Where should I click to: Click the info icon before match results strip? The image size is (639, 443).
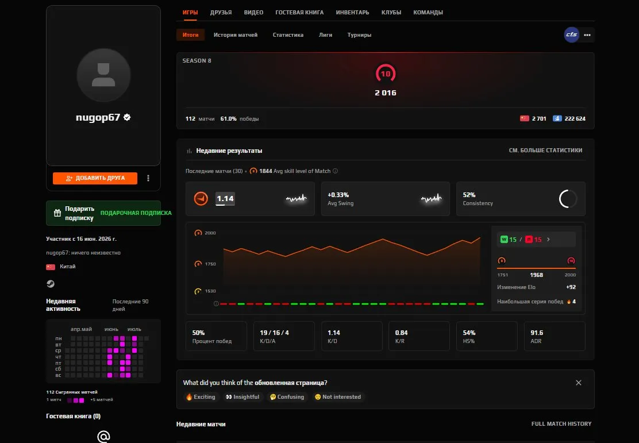pos(217,303)
